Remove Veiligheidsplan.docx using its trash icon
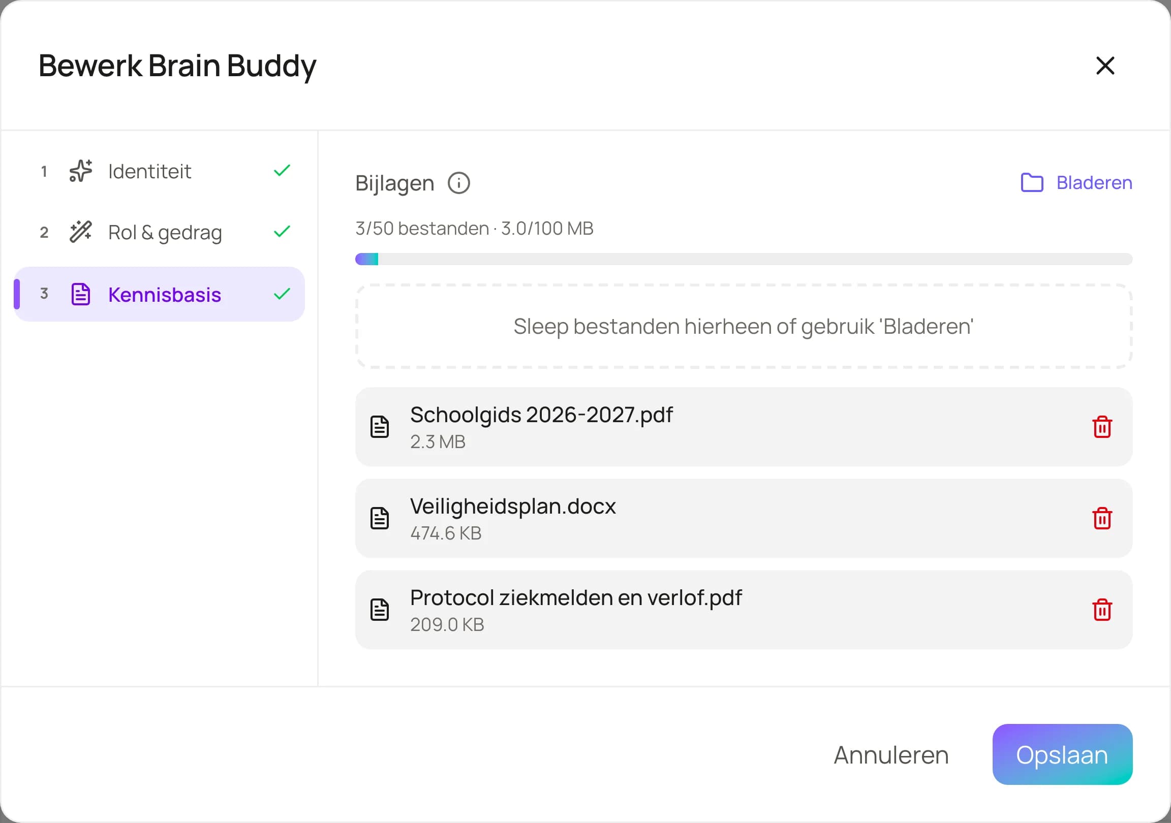The height and width of the screenshot is (823, 1171). (x=1102, y=518)
